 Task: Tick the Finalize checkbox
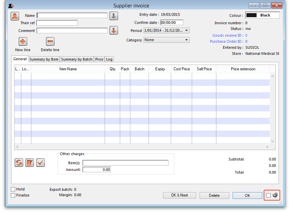pos(13,195)
